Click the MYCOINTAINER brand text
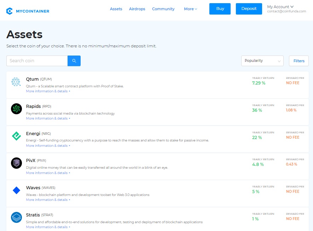 (33, 11)
